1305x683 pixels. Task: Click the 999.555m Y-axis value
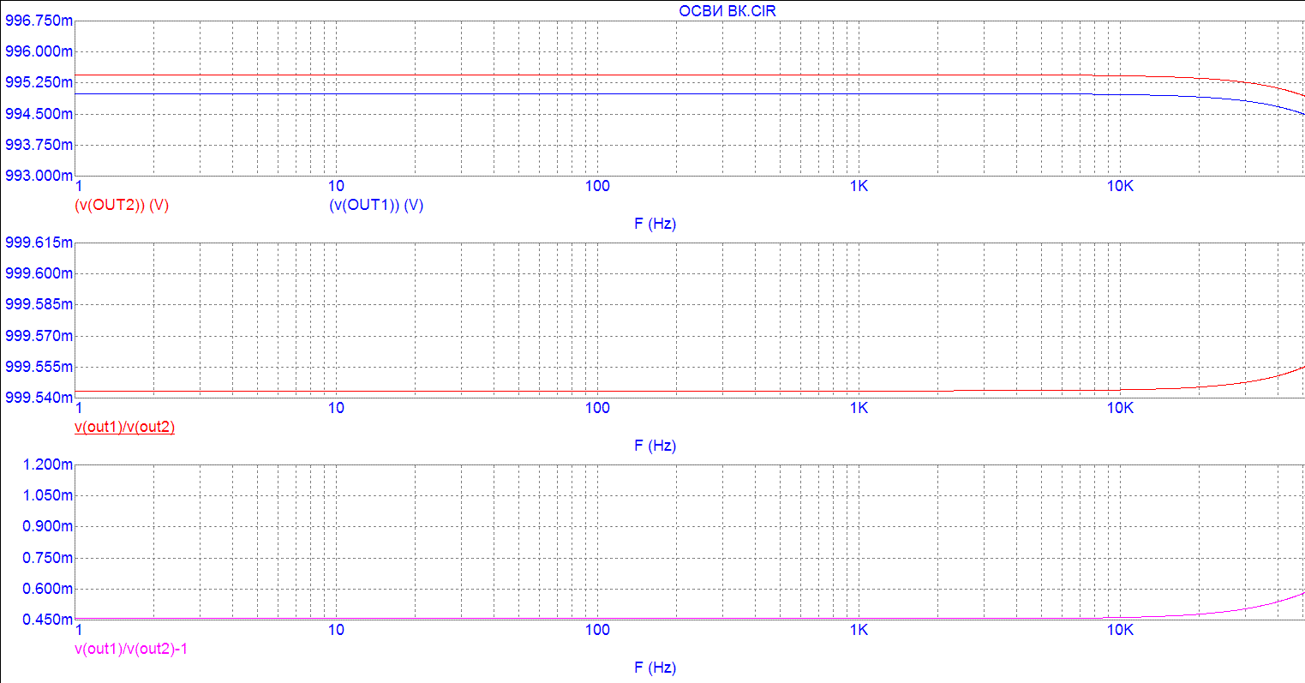[39, 367]
